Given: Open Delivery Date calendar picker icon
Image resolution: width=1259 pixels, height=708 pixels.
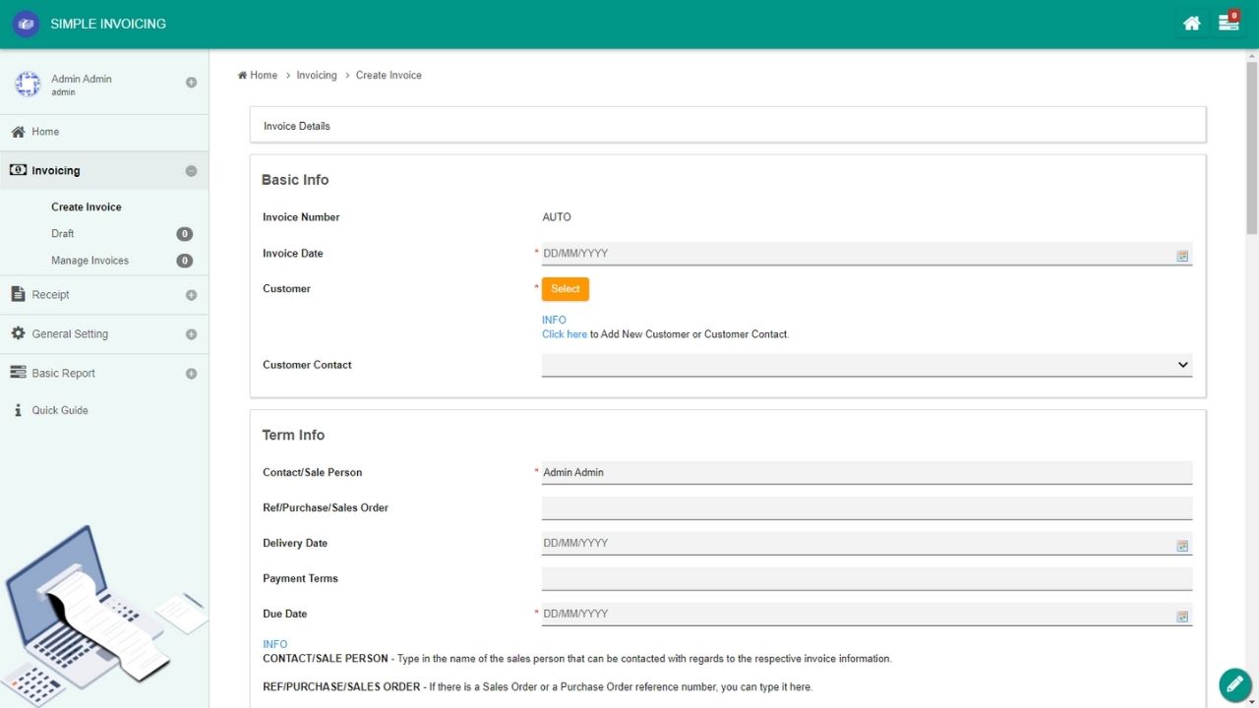Looking at the screenshot, I should (1182, 546).
